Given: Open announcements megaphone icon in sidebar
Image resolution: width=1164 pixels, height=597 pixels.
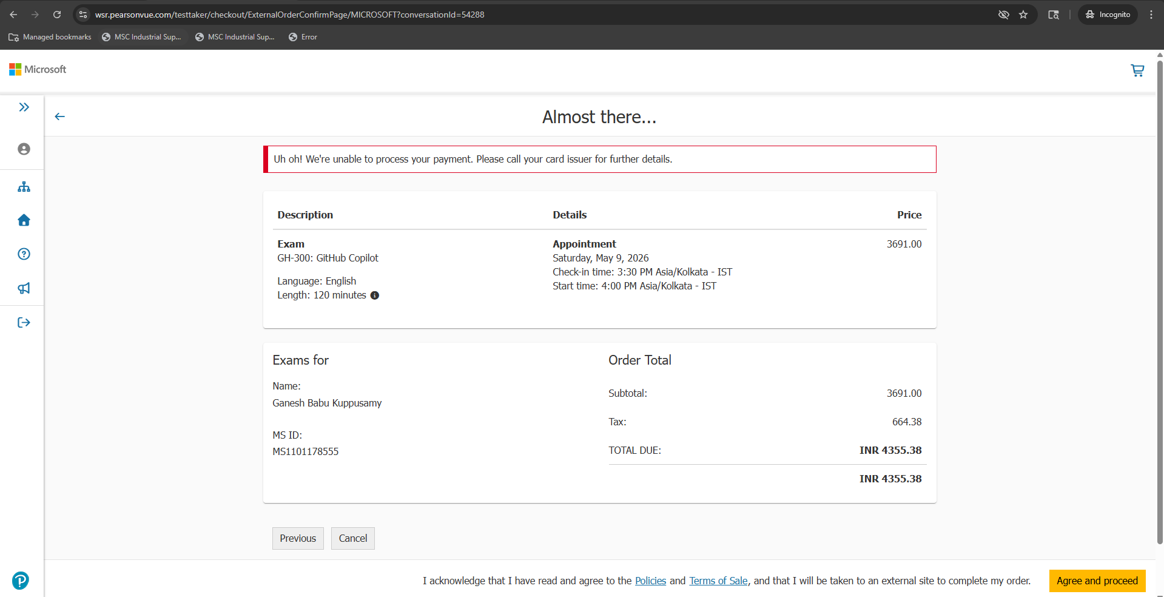Looking at the screenshot, I should (24, 288).
